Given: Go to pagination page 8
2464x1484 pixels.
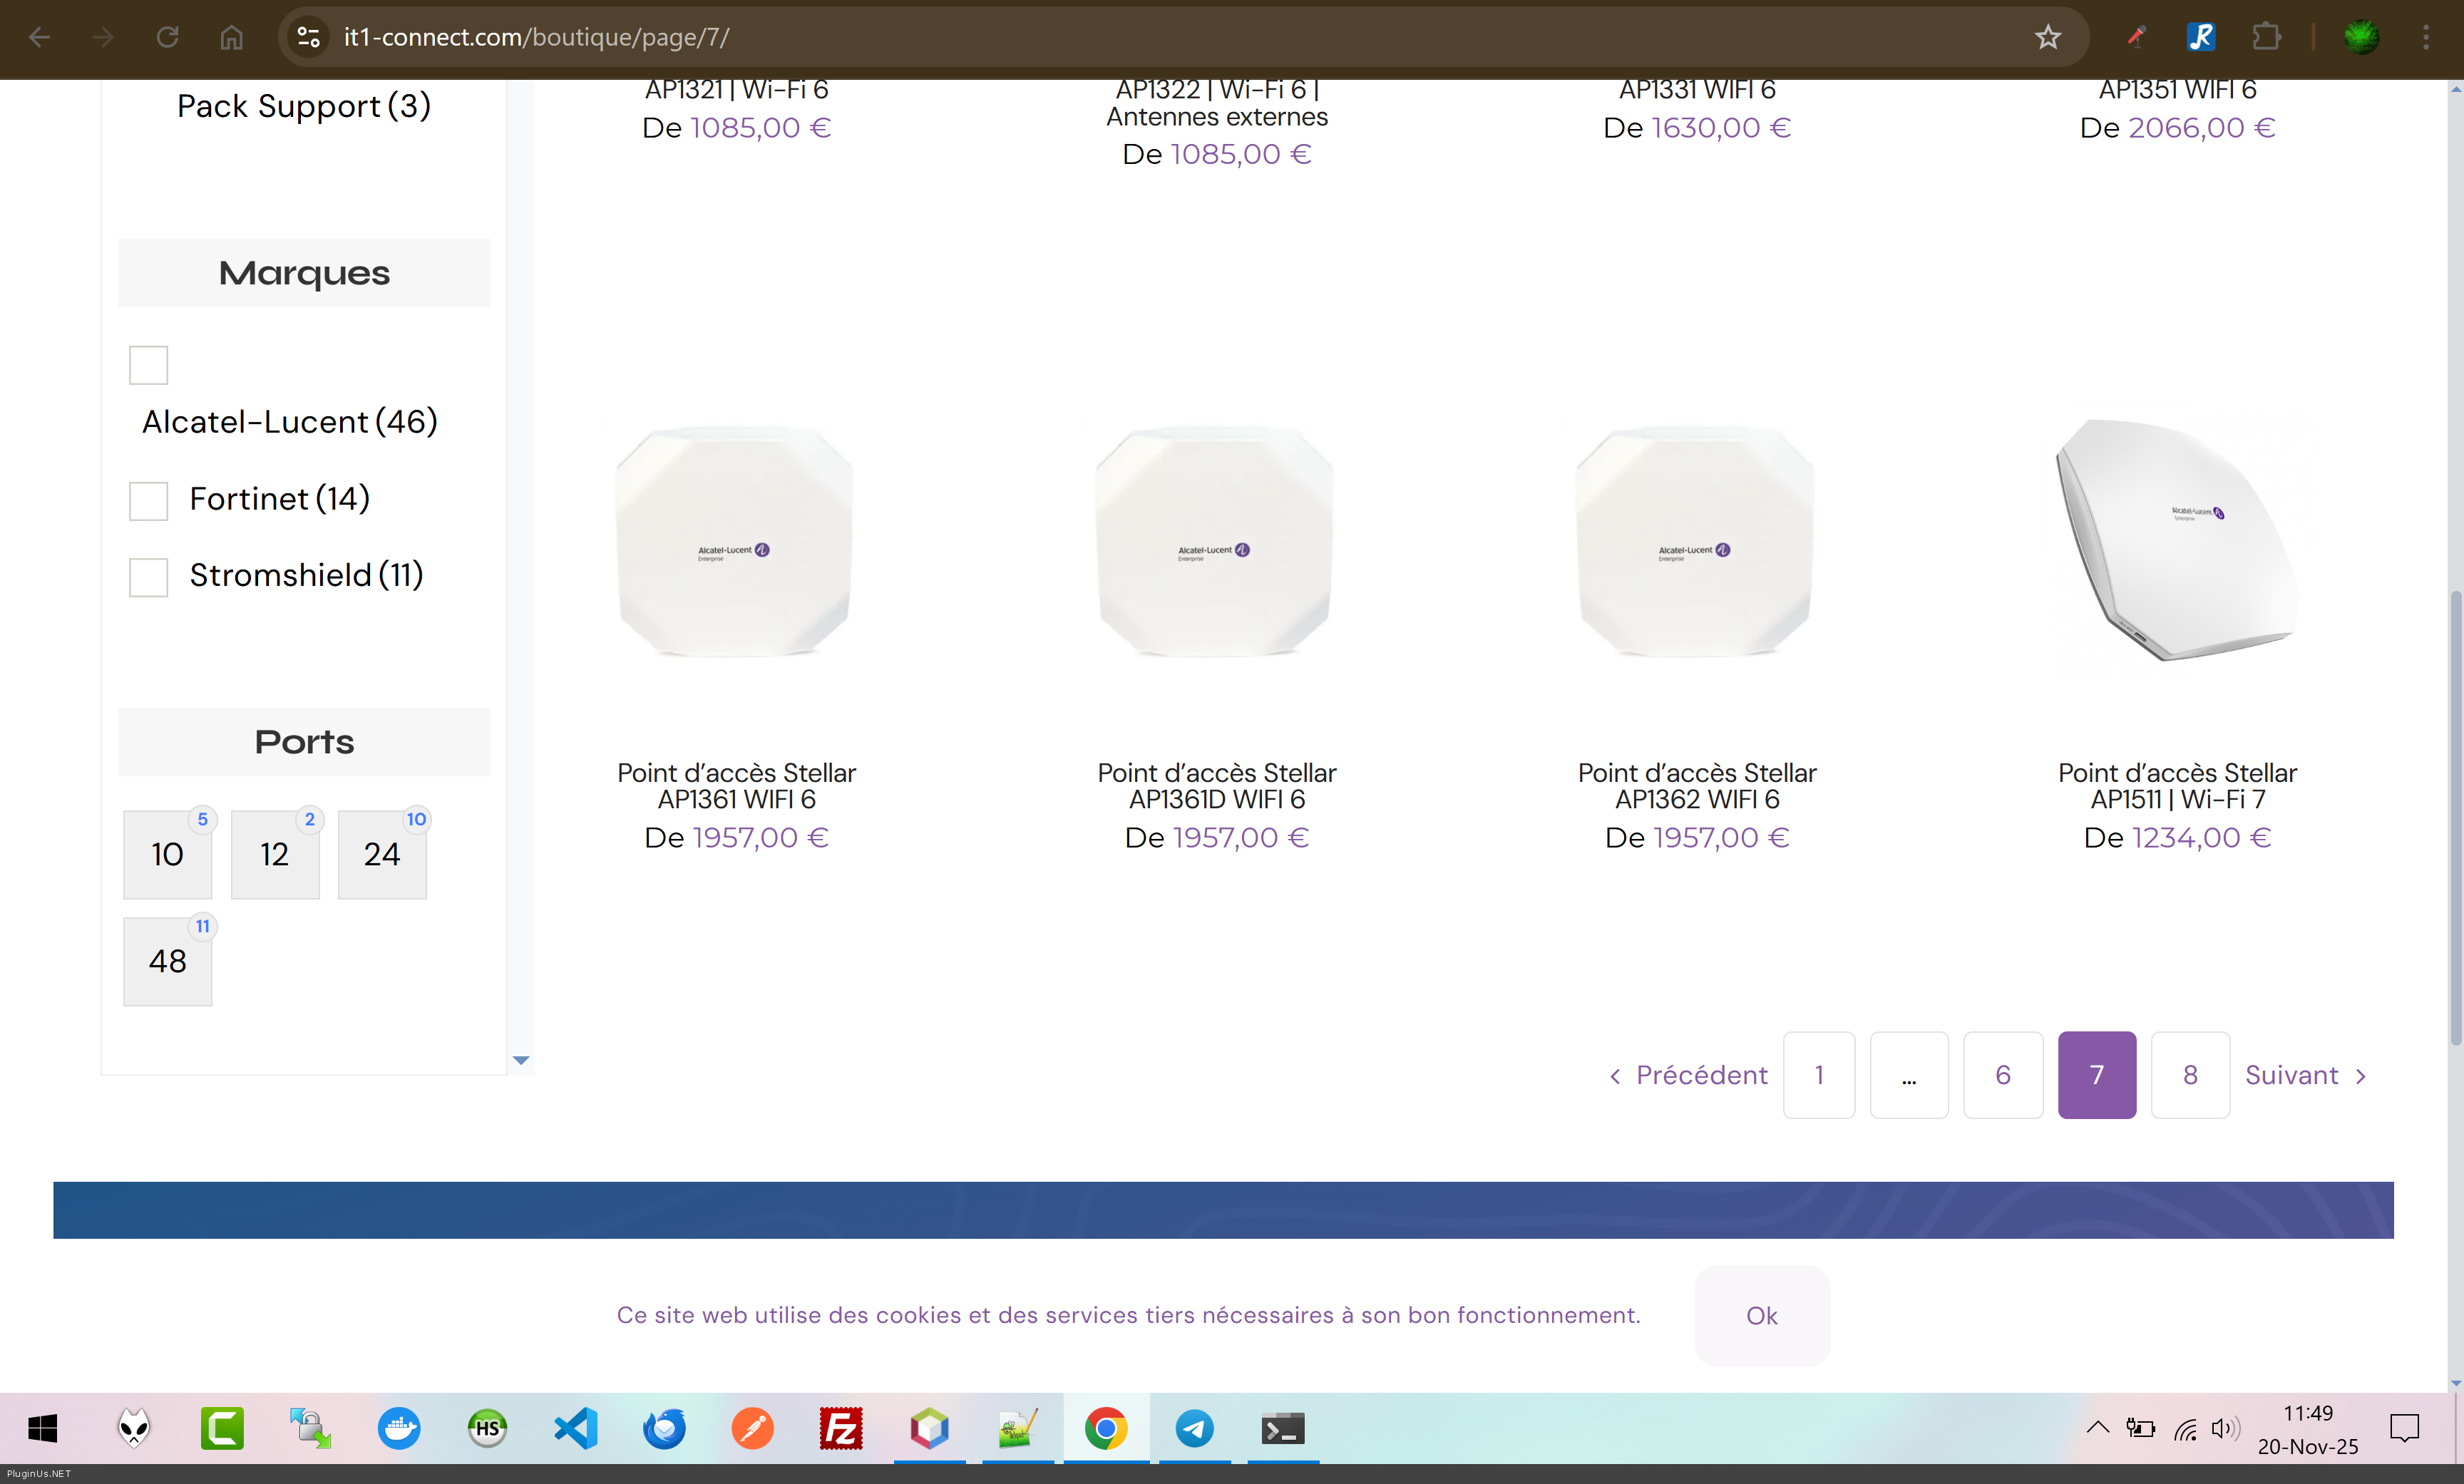Looking at the screenshot, I should pos(2189,1075).
